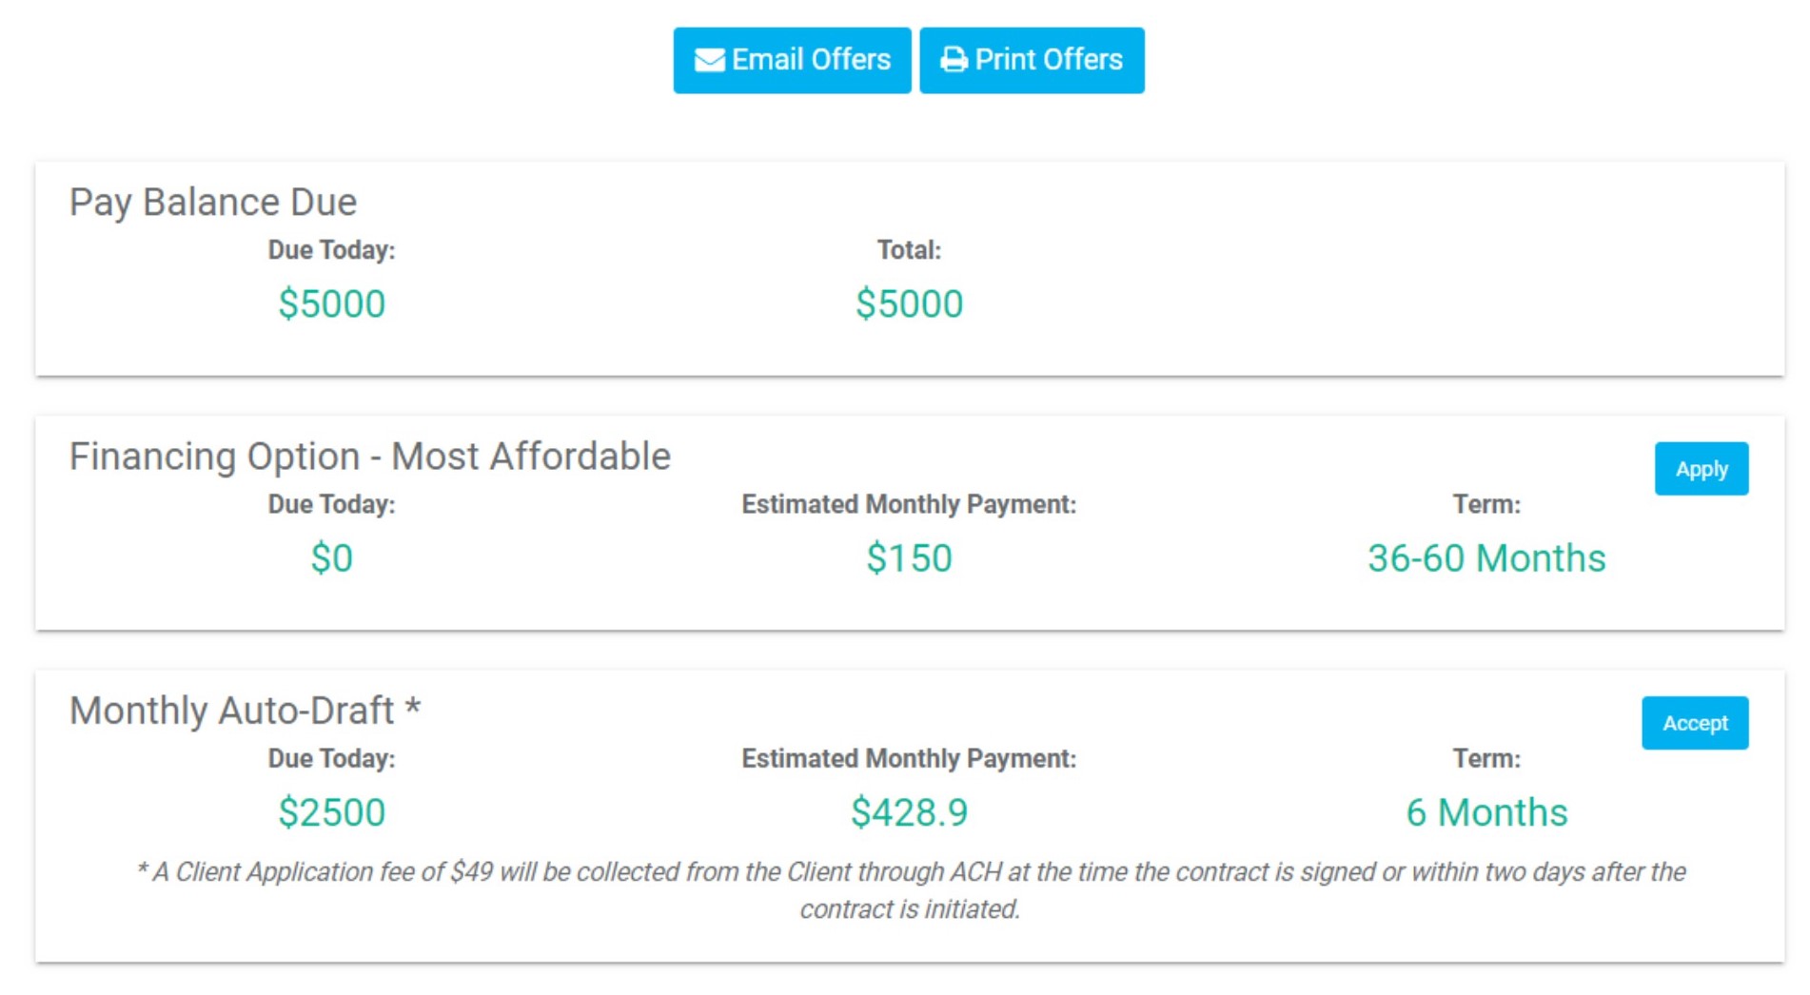Click the Financing Option - Most Affordable title
This screenshot has height=995, width=1810.
coord(370,457)
